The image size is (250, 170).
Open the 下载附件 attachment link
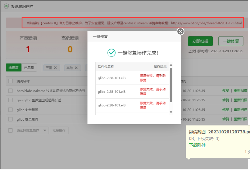pyautogui.click(x=197, y=145)
